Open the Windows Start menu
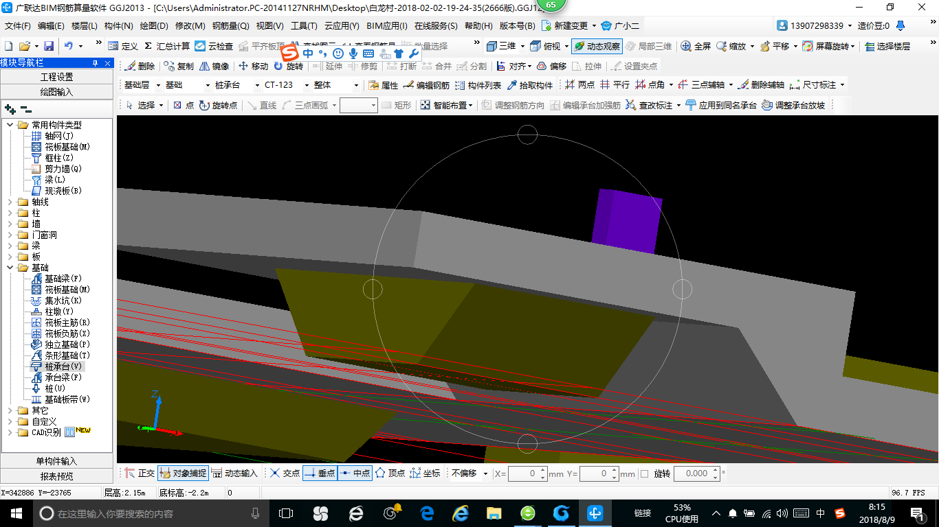The width and height of the screenshot is (939, 527). pos(16,513)
